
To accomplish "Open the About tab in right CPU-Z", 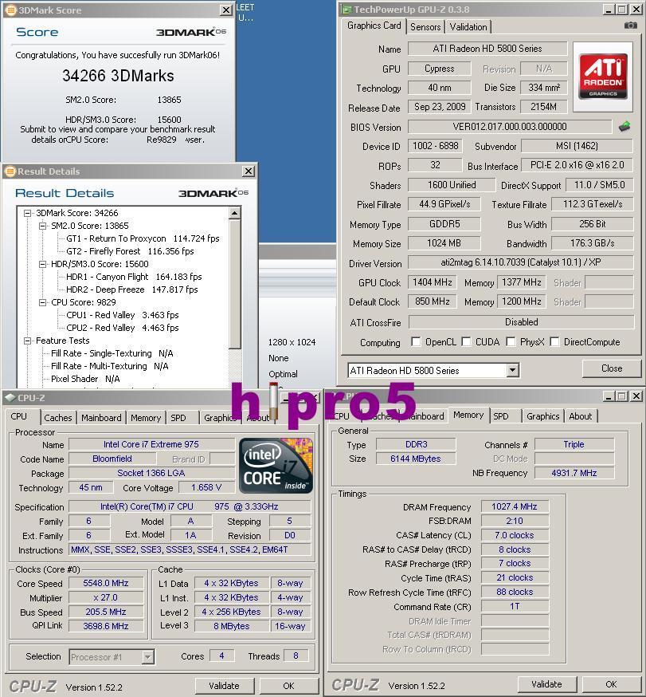I will [x=581, y=416].
